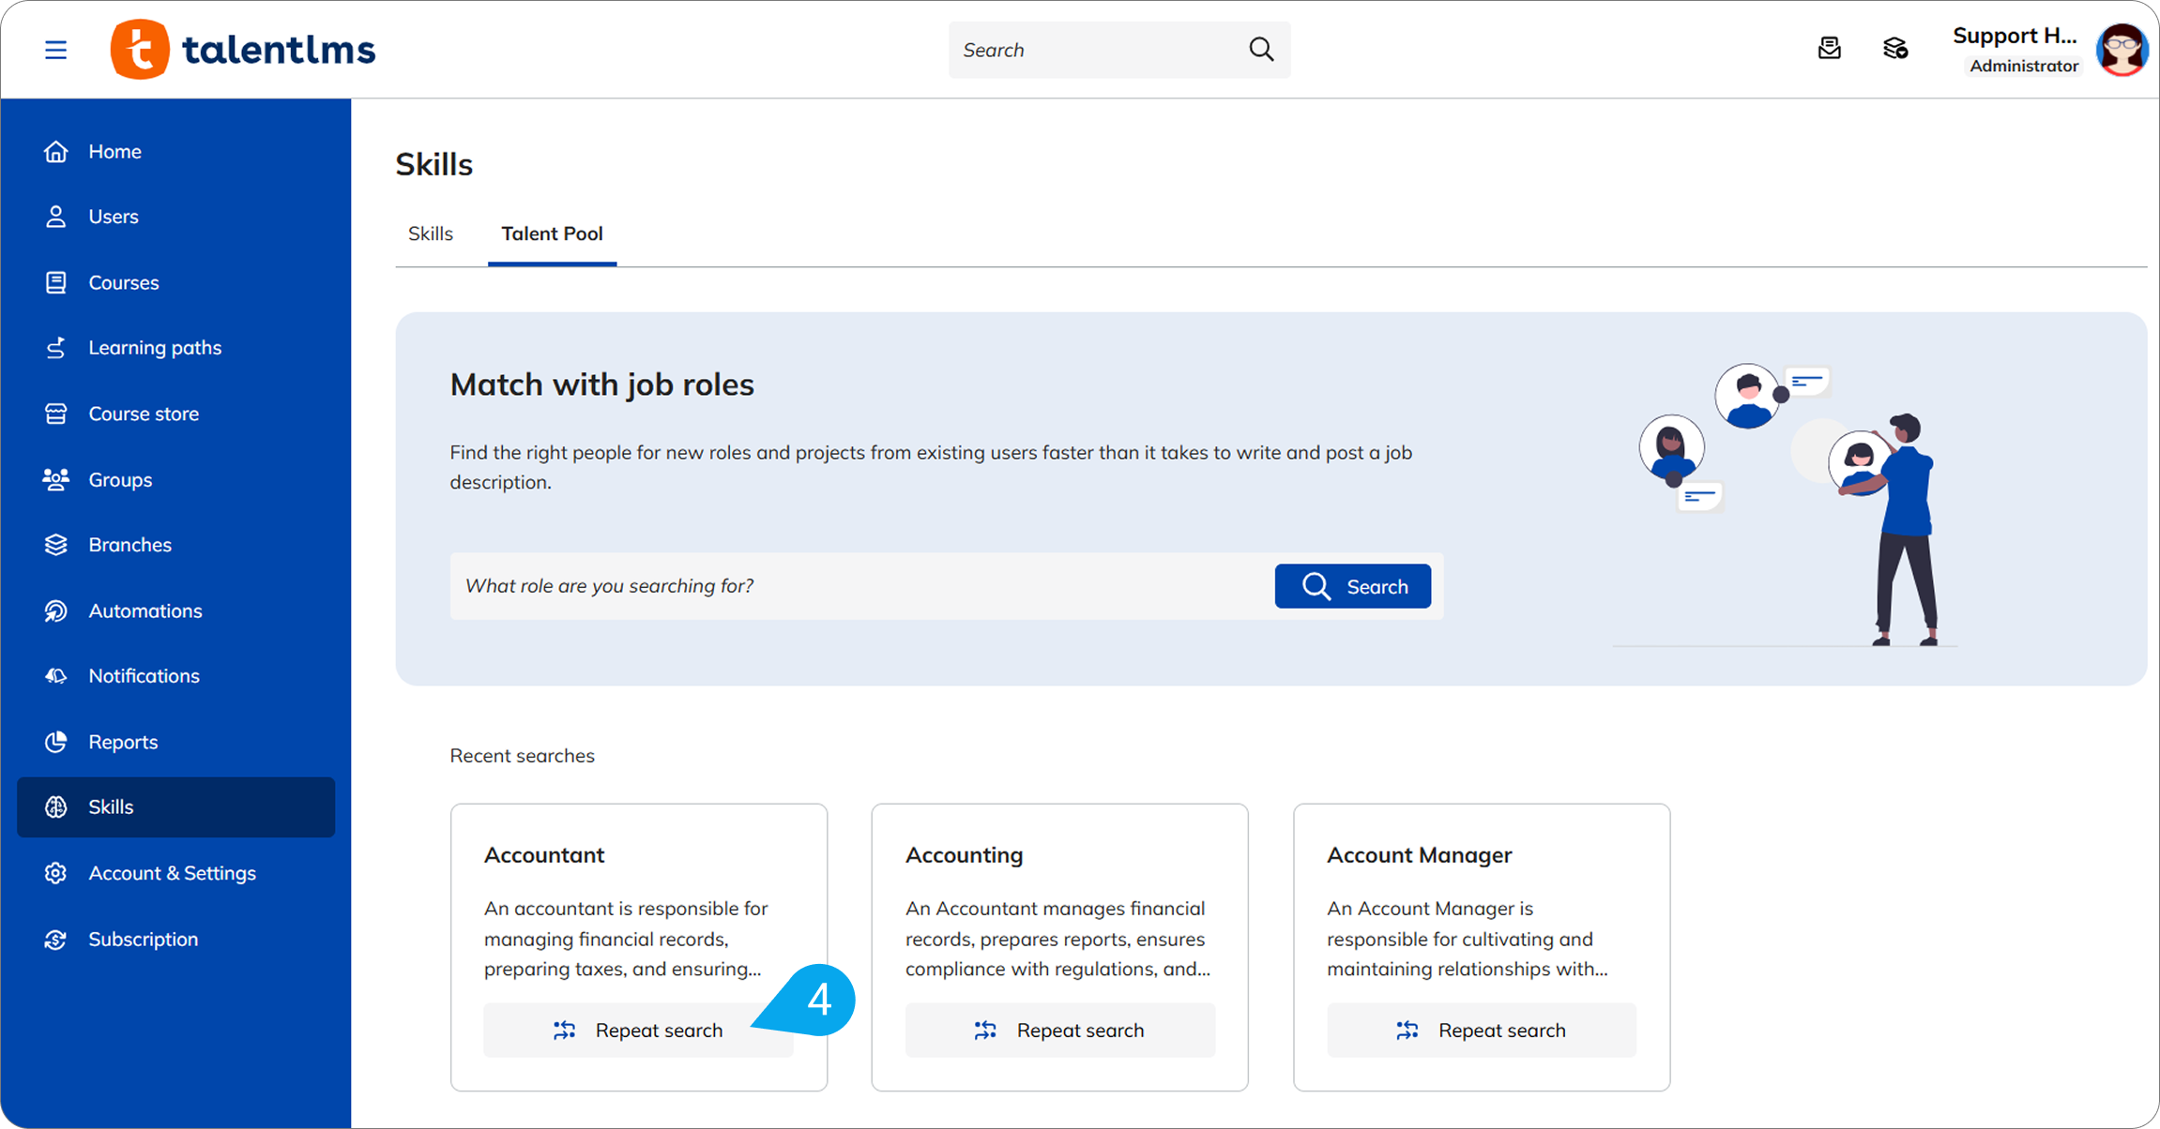Repeat search for Account Manager
Screen dimensions: 2160x1129
tap(1481, 1031)
